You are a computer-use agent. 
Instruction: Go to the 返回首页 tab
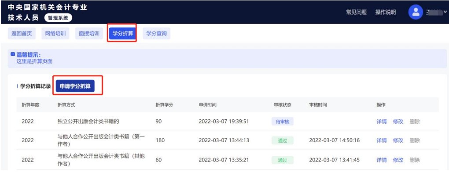pyautogui.click(x=22, y=33)
